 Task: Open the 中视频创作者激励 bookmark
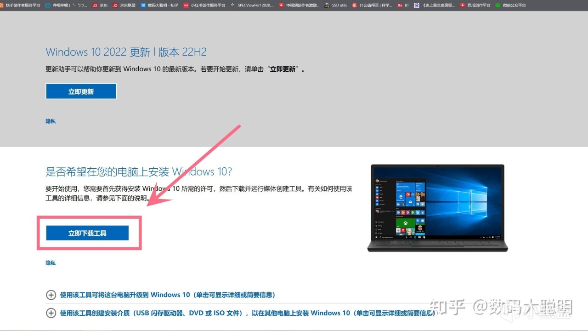click(299, 5)
